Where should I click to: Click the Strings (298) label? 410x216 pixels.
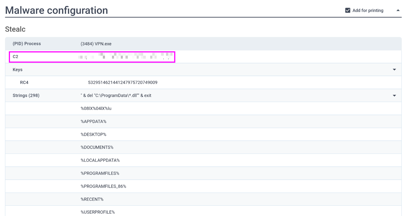tap(26, 96)
